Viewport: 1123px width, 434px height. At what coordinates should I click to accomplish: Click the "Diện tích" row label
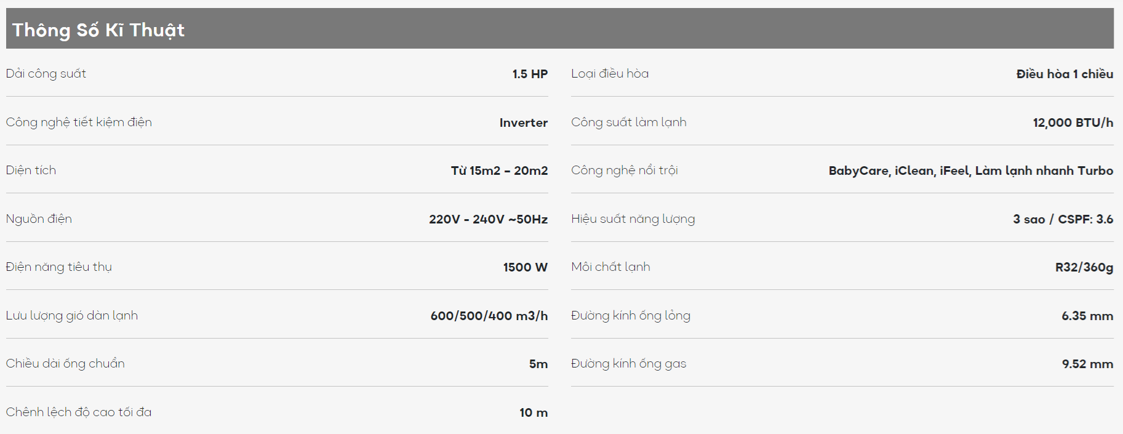(31, 170)
